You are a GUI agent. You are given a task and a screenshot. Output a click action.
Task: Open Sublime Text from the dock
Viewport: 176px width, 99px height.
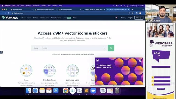pos(86,90)
